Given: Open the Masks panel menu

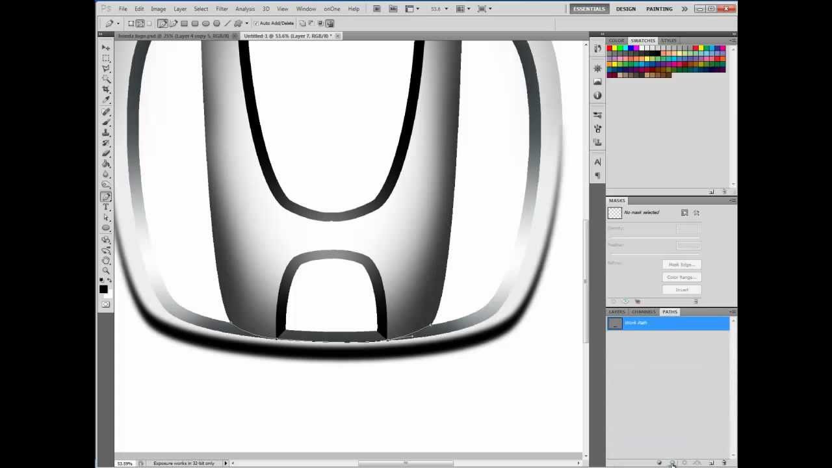Looking at the screenshot, I should click(733, 200).
